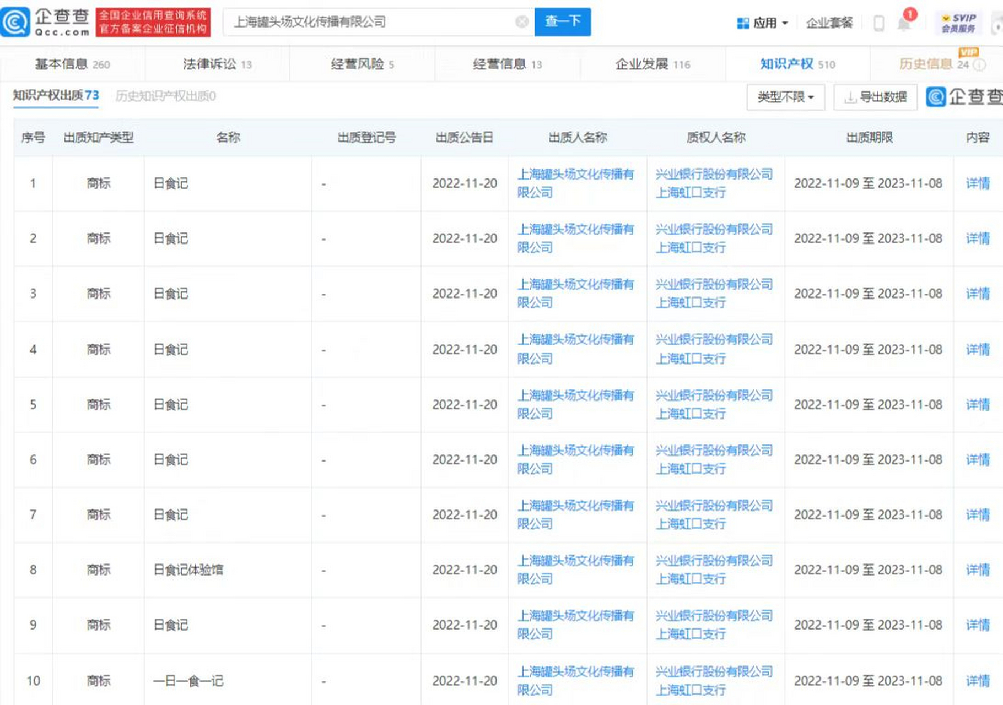
Task: Open pledgor 上海罐头场文化传播有限公司 link in row 1
Action: [575, 183]
